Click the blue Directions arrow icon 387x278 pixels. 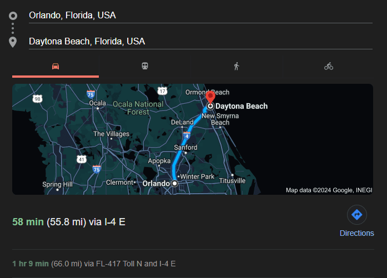(356, 215)
